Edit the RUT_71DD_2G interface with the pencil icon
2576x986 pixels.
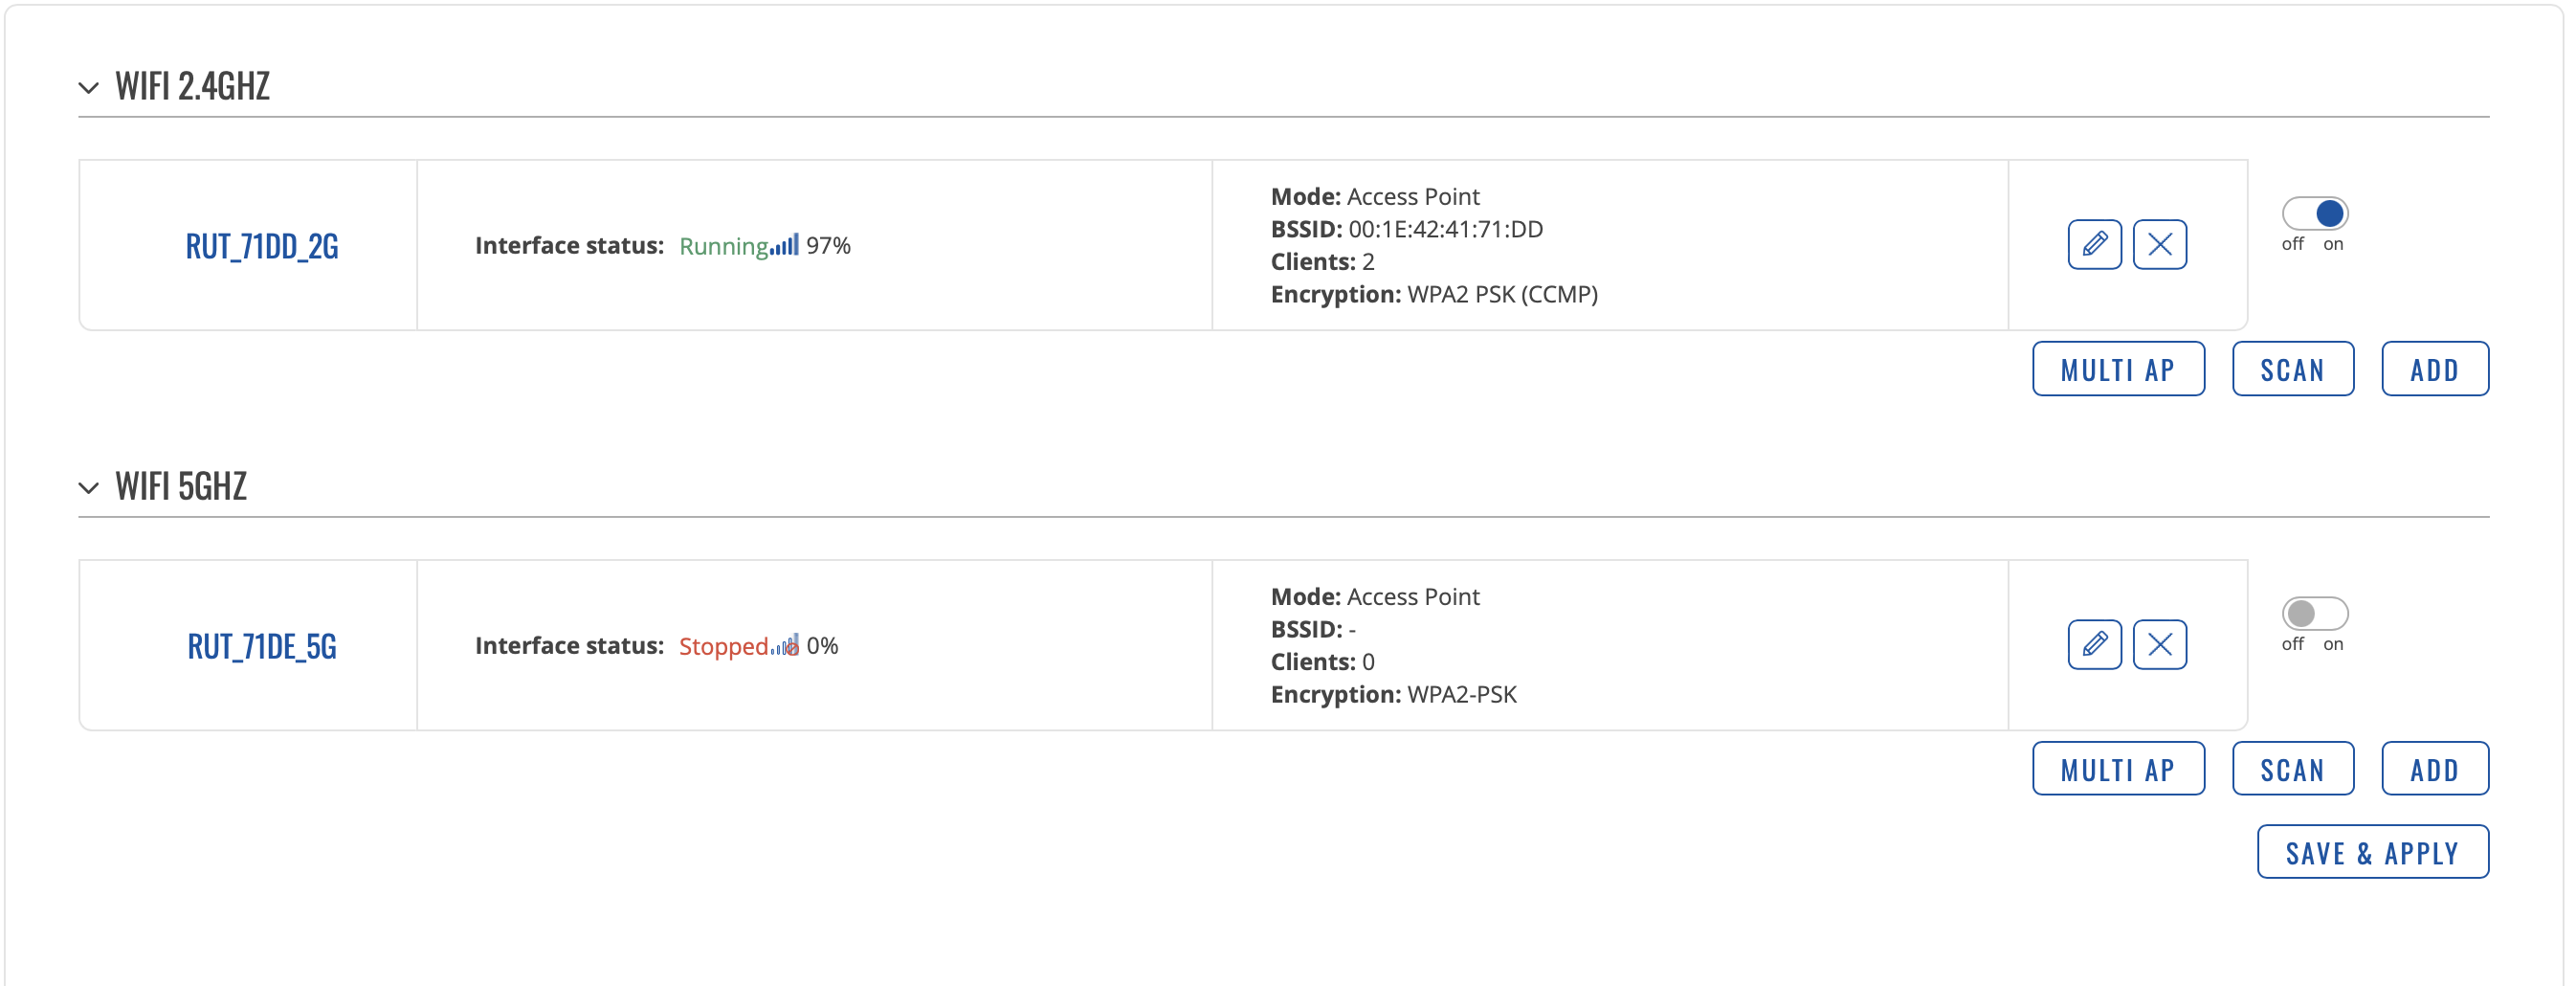2094,244
